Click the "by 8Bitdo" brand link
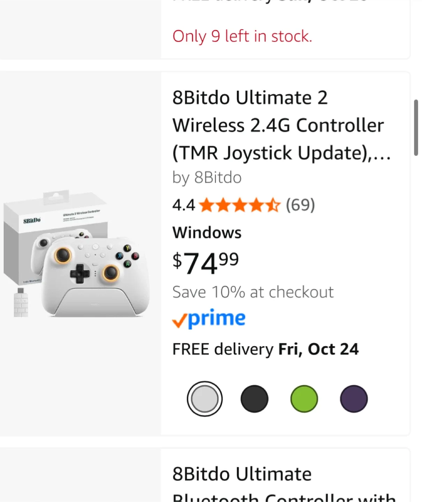The image size is (422, 502). click(x=207, y=177)
